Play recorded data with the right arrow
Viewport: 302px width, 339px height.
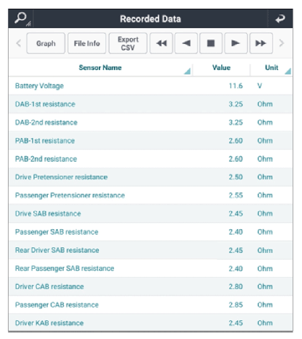coord(236,43)
